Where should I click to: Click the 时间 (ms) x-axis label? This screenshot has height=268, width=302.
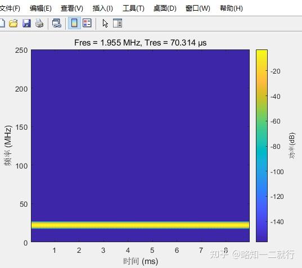pyautogui.click(x=141, y=261)
